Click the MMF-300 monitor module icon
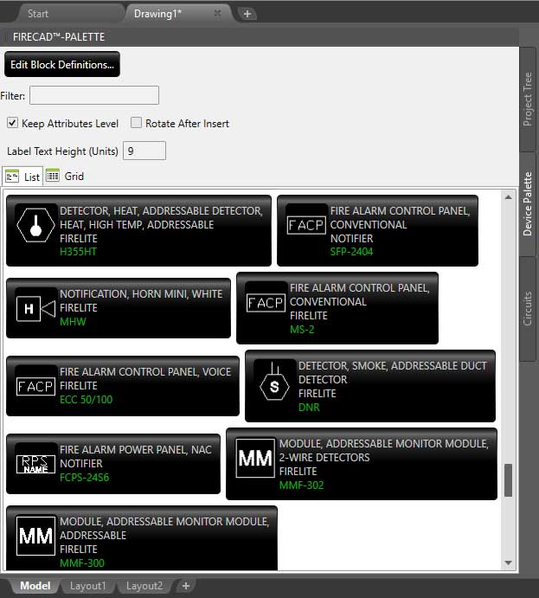Image resolution: width=539 pixels, height=598 pixels. [35, 537]
